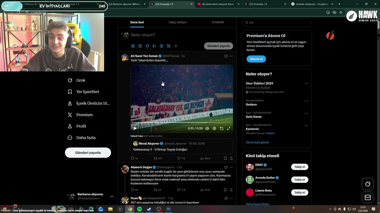The image size is (380, 213).
Task: View analytics of Ali Sami Yen Sokak post, 68 B
Action: pos(205,158)
